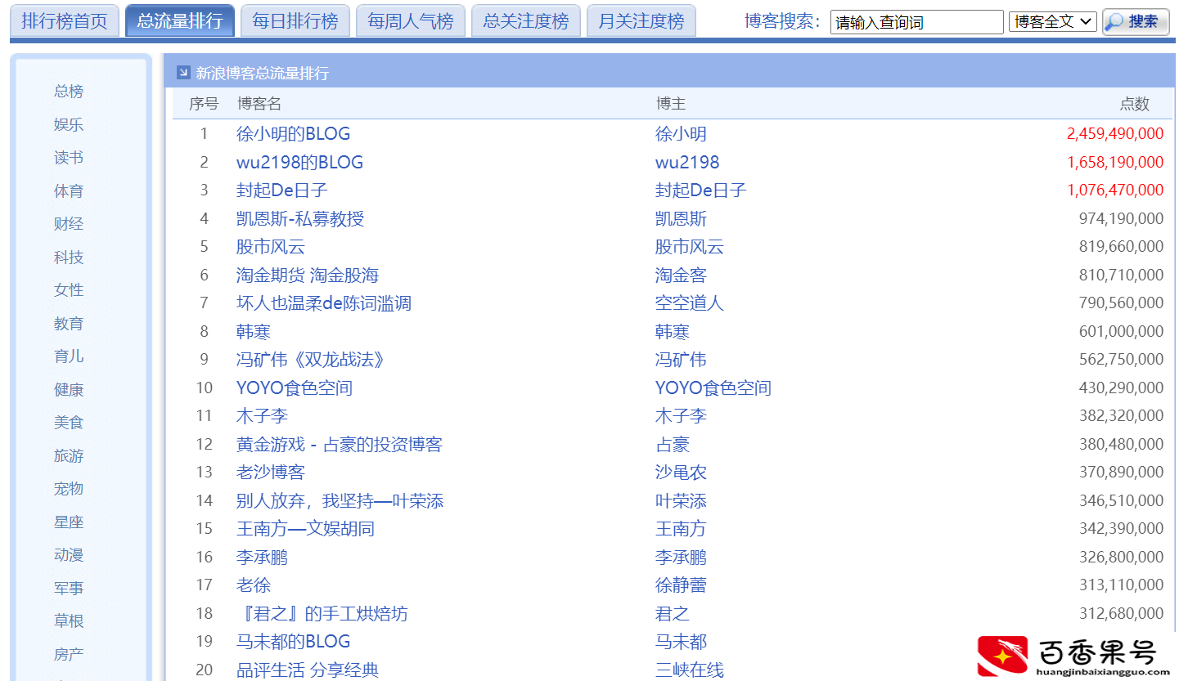Open the 教育 category

[x=69, y=323]
